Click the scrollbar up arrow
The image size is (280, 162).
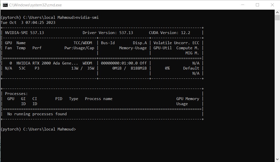click(x=277, y=12)
